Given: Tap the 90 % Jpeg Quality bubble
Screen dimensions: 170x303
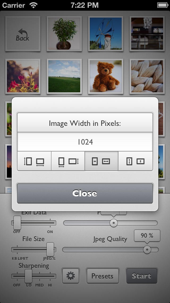Looking at the screenshot, I should tap(147, 236).
